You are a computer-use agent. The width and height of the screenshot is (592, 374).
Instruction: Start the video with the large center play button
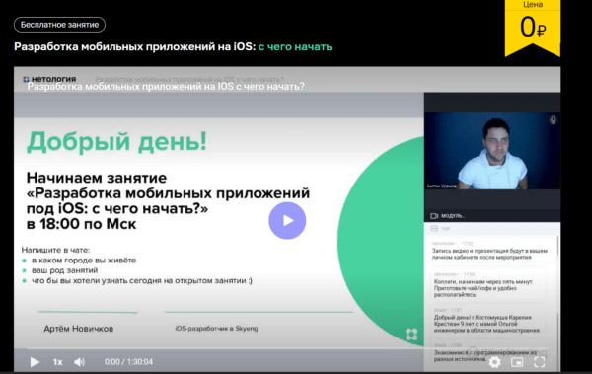point(287,221)
